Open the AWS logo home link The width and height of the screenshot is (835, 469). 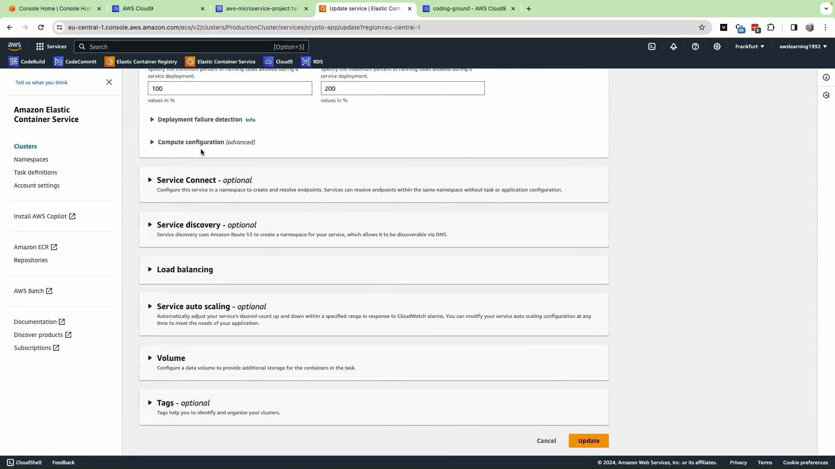click(14, 46)
